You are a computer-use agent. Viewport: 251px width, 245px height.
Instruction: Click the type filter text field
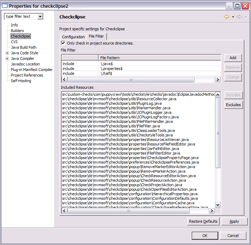(x=21, y=16)
